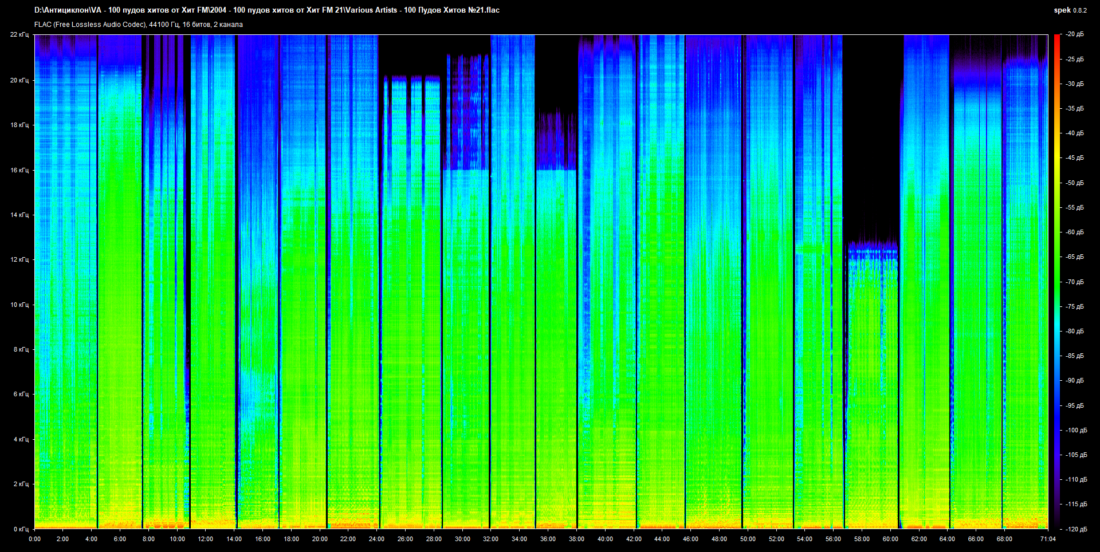Click the FLAC file path title text
The height and width of the screenshot is (552, 1100).
[x=266, y=10]
